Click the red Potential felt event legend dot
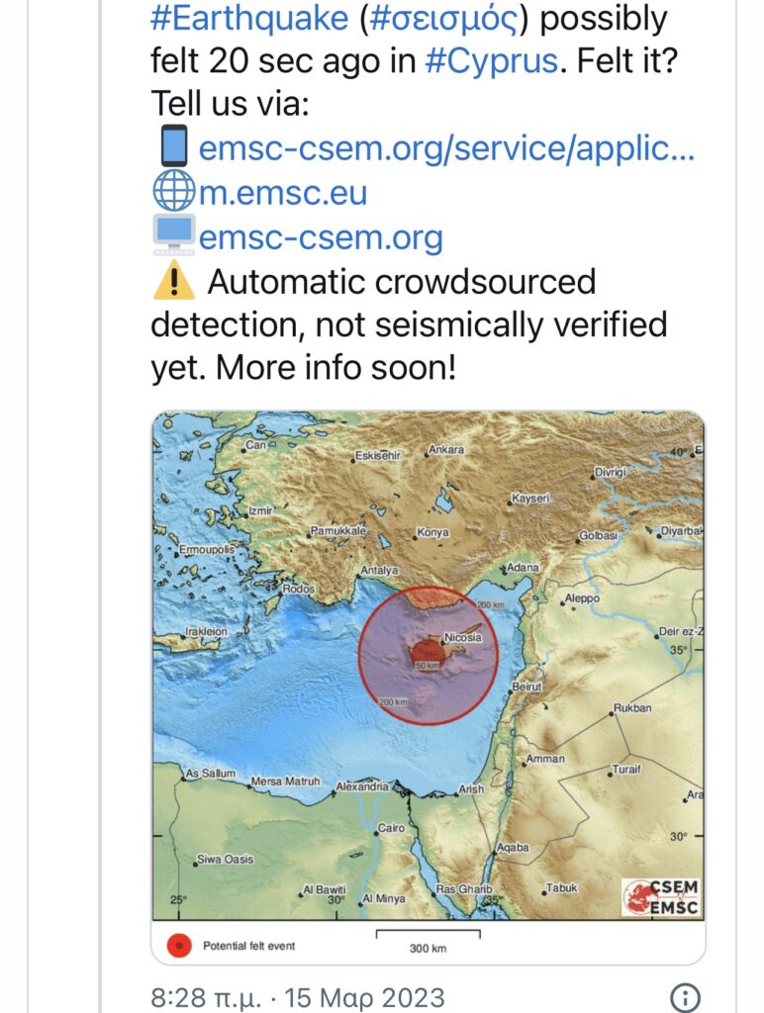 [179, 946]
